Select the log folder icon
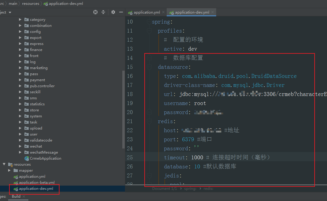The image size is (327, 201). click(x=27, y=62)
